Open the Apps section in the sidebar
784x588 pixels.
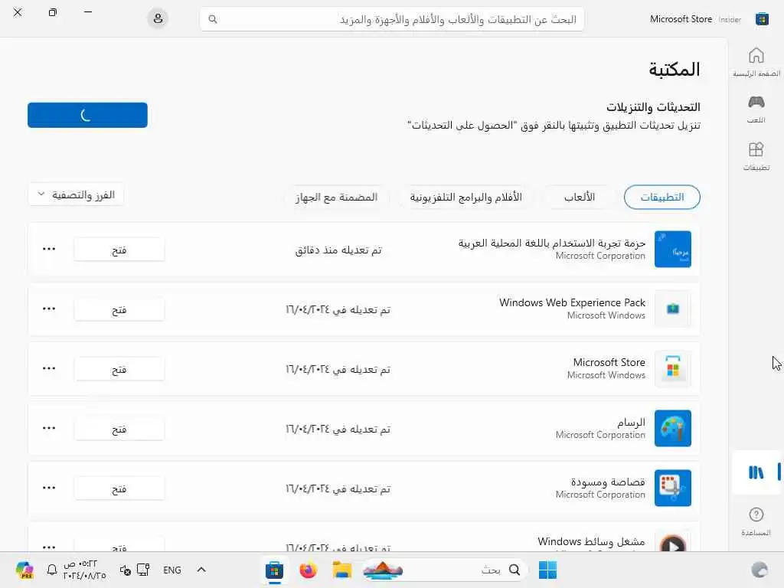point(756,156)
